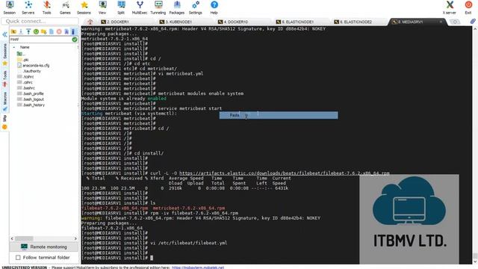This screenshot has height=269, width=478.
Task: Open the Tools toolbar button
Action: (x=46, y=7)
